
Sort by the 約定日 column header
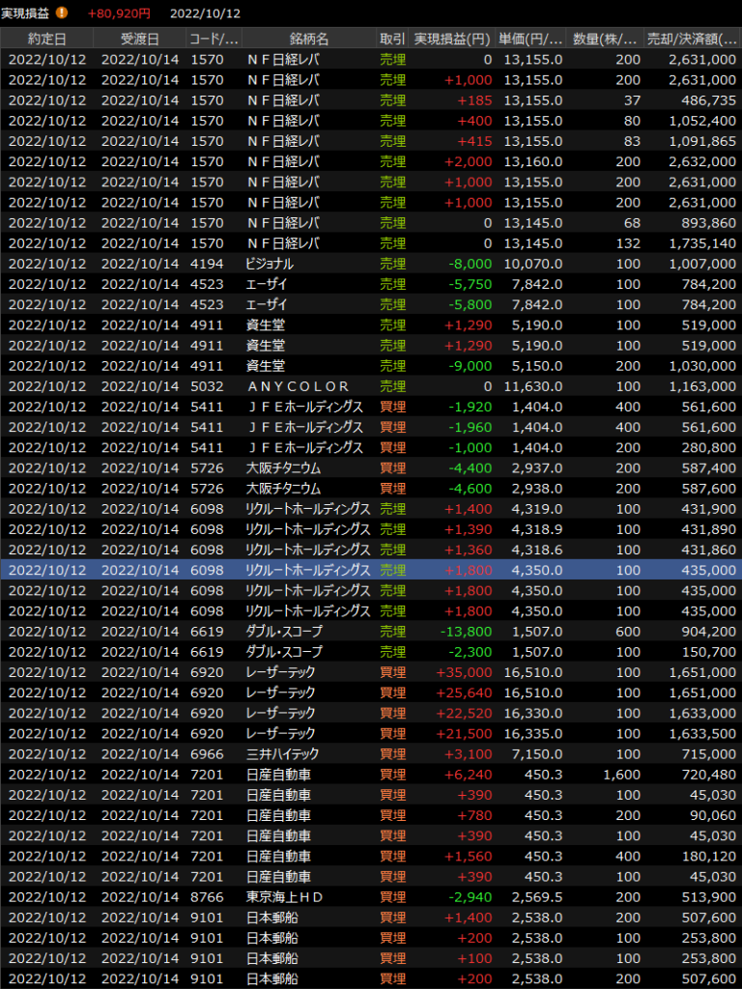click(x=47, y=39)
